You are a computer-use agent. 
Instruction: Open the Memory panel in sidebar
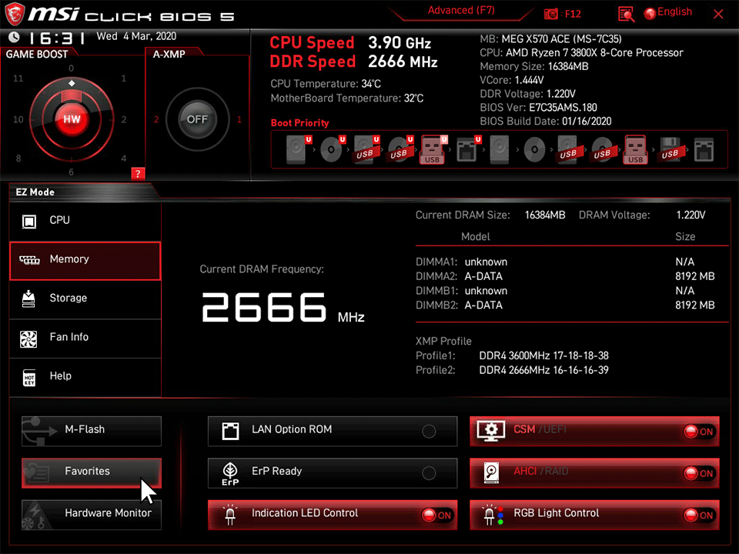tap(85, 260)
